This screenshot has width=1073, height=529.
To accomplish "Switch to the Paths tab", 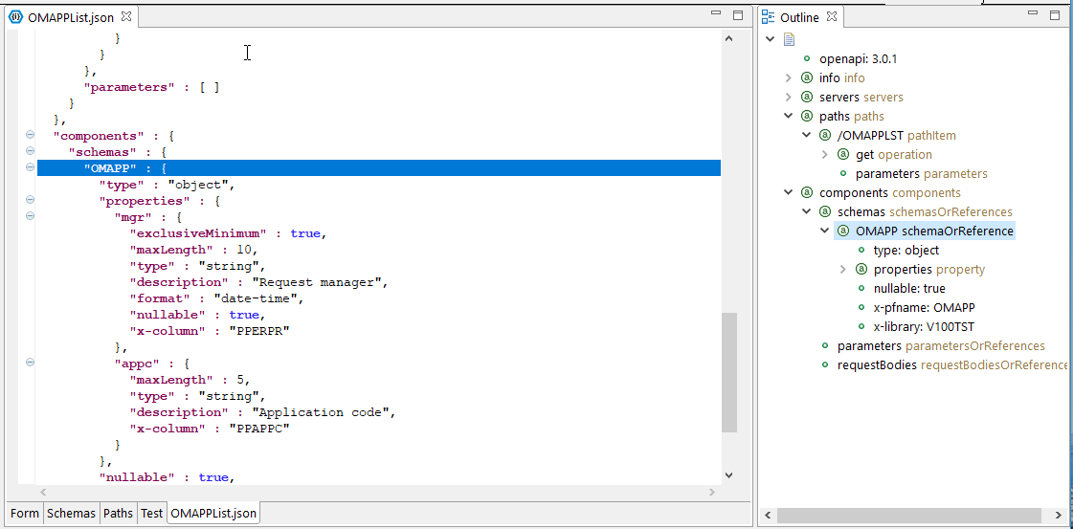I will coord(118,514).
